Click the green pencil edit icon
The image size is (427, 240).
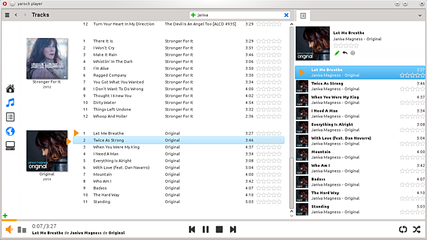[337, 53]
